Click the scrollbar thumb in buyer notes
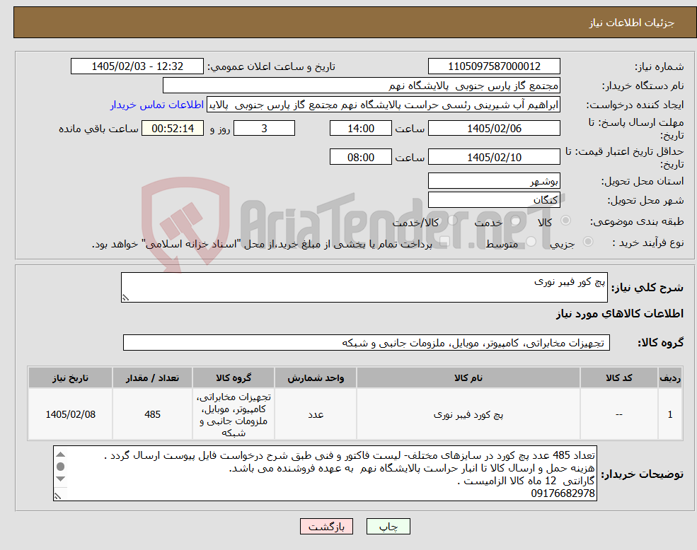The height and width of the screenshot is (550, 697). click(x=61, y=467)
